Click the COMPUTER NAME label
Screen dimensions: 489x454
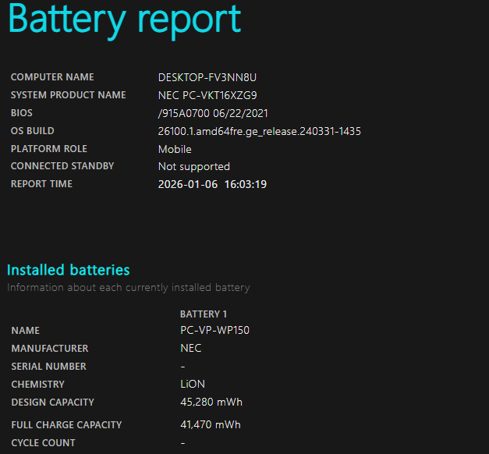pyautogui.click(x=52, y=77)
